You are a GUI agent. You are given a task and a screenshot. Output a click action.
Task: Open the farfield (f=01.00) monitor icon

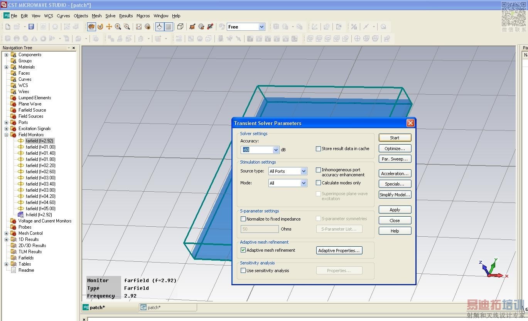[21, 147]
